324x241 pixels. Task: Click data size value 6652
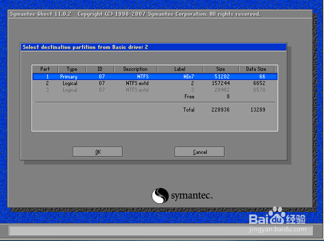tap(259, 83)
